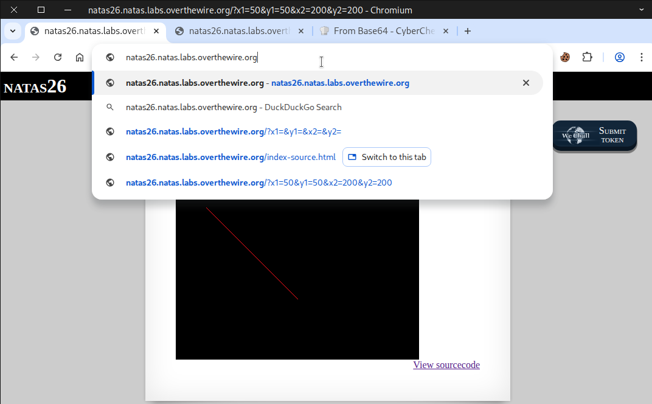Open the tab search dropdown arrow
The width and height of the screenshot is (652, 404).
pyautogui.click(x=13, y=31)
